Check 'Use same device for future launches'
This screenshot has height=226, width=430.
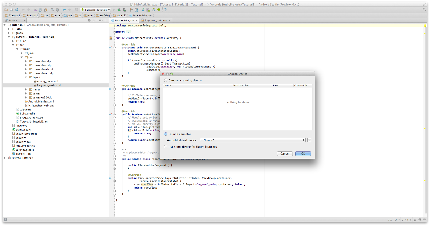tap(166, 147)
